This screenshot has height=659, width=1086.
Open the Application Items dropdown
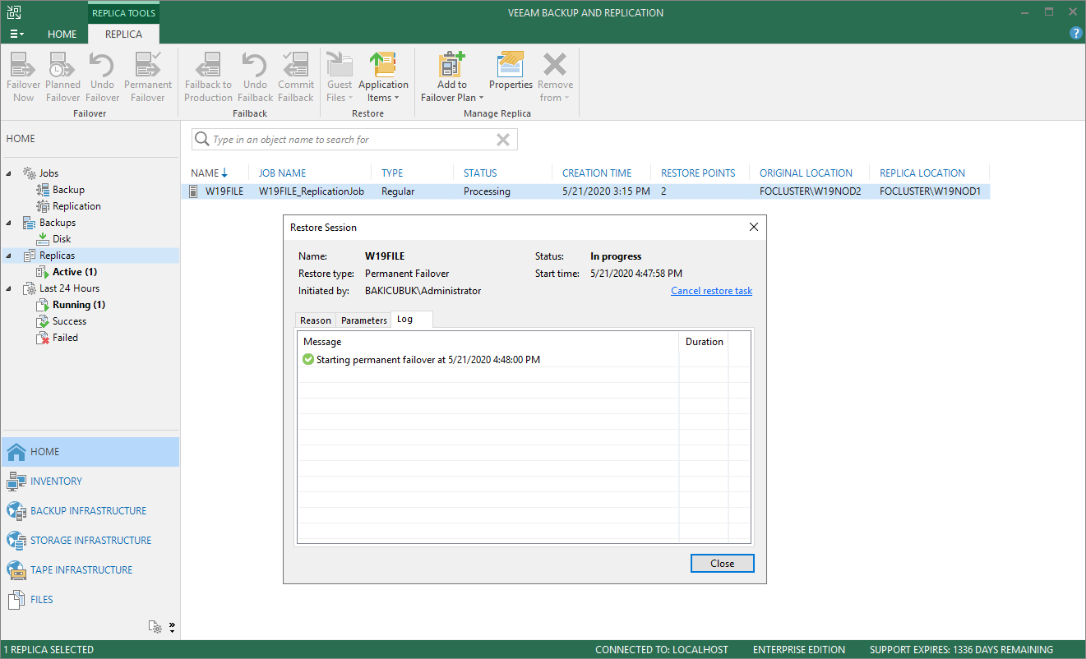[383, 77]
